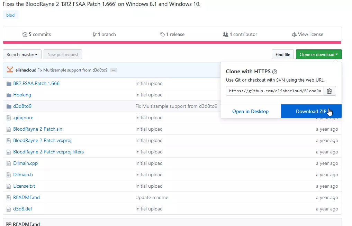
Task: Click the file icon beside BloodRayne 2 Patch.vcxproj.filters
Action: (9, 152)
